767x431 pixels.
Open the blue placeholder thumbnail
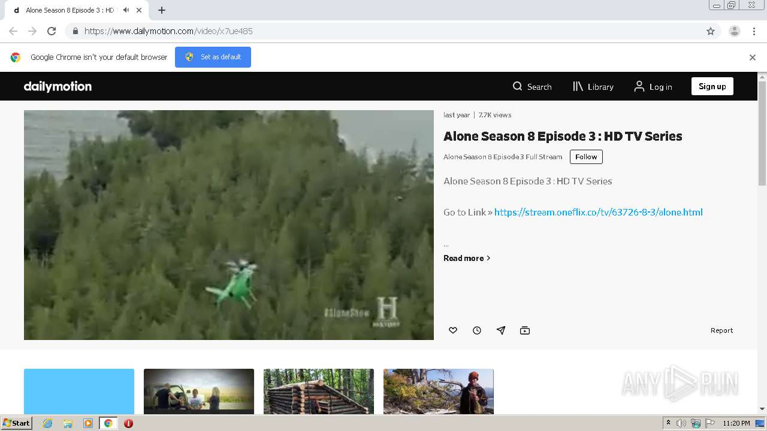[x=79, y=391]
